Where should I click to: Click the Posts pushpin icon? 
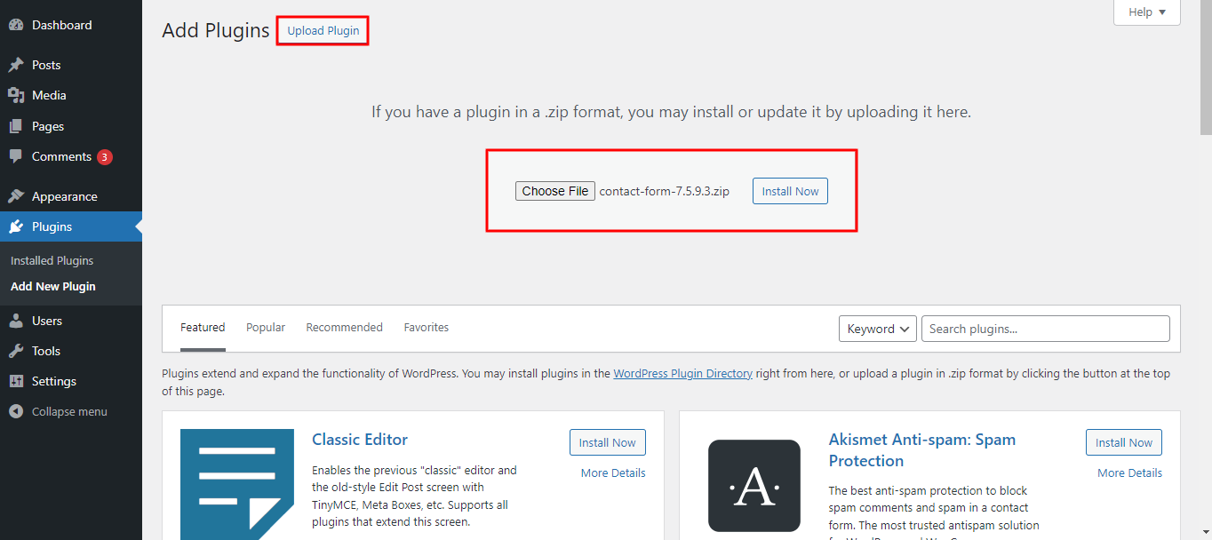(16, 65)
